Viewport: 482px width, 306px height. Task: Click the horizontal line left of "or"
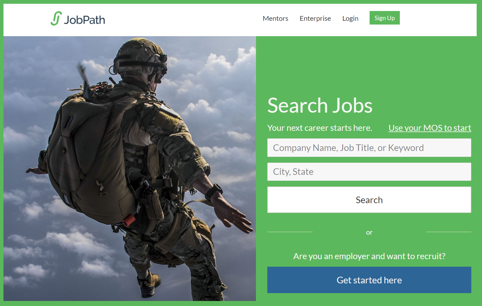coord(290,232)
